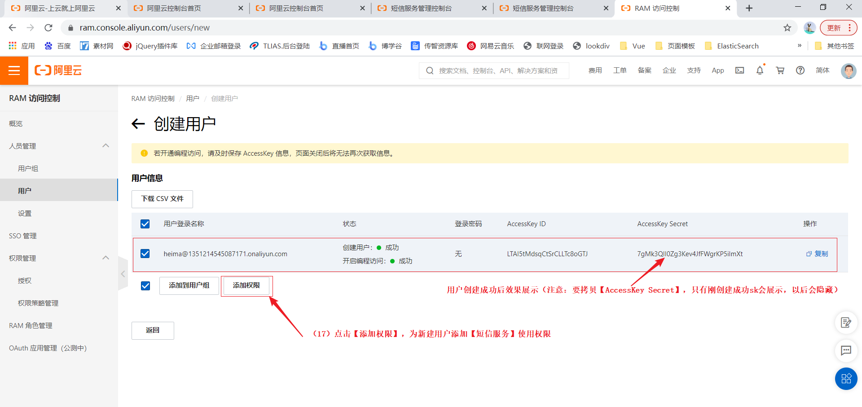Click the Aliyun logo
Image resolution: width=862 pixels, height=407 pixels.
58,70
